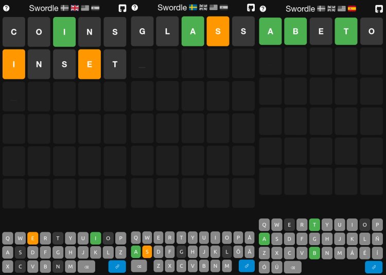The width and height of the screenshot is (386, 275).
Task: Select the active Swedish flag in middle panel
Action: click(x=193, y=8)
